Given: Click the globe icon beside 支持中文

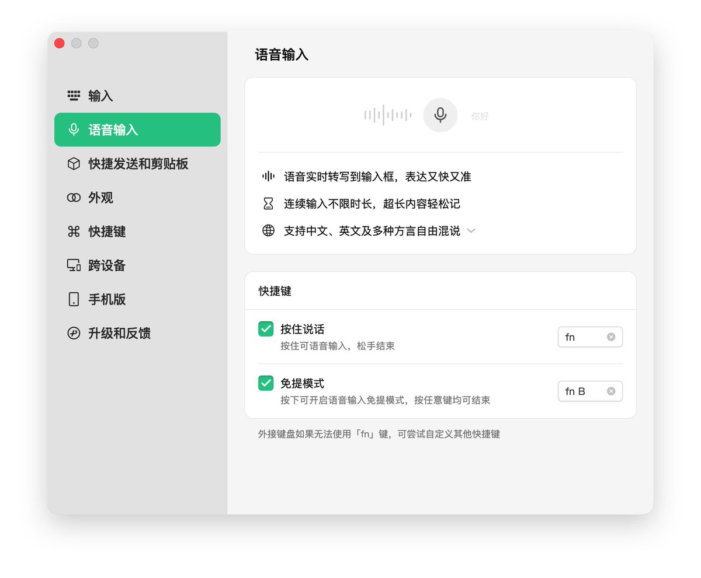Looking at the screenshot, I should click(268, 230).
